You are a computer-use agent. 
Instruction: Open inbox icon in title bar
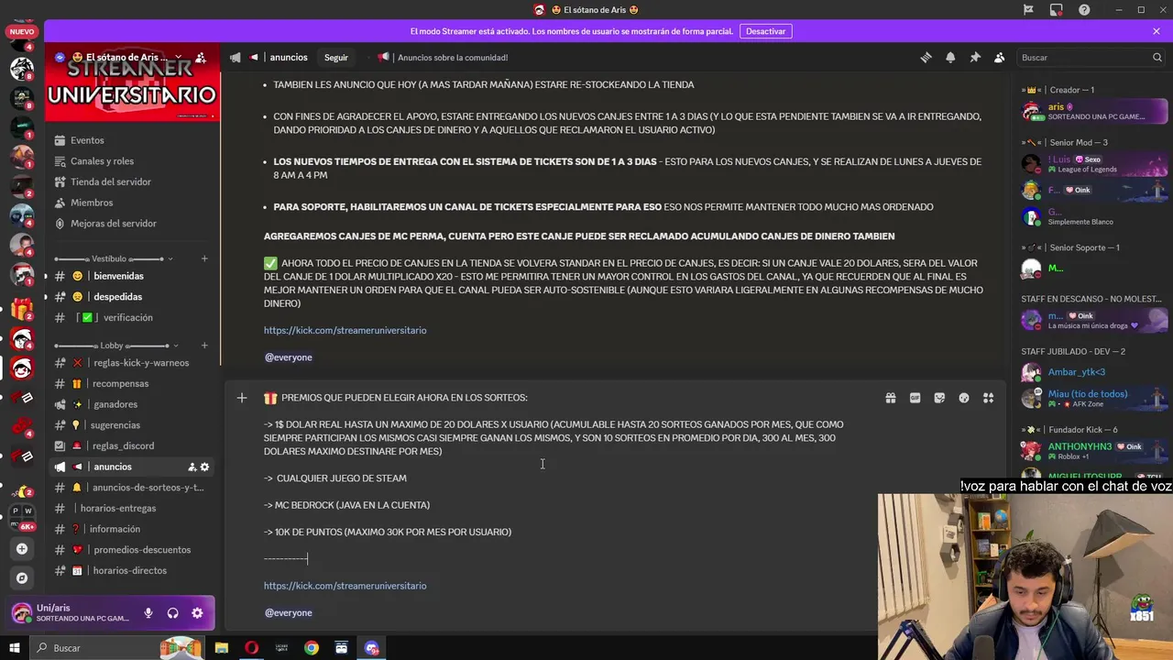click(1057, 10)
